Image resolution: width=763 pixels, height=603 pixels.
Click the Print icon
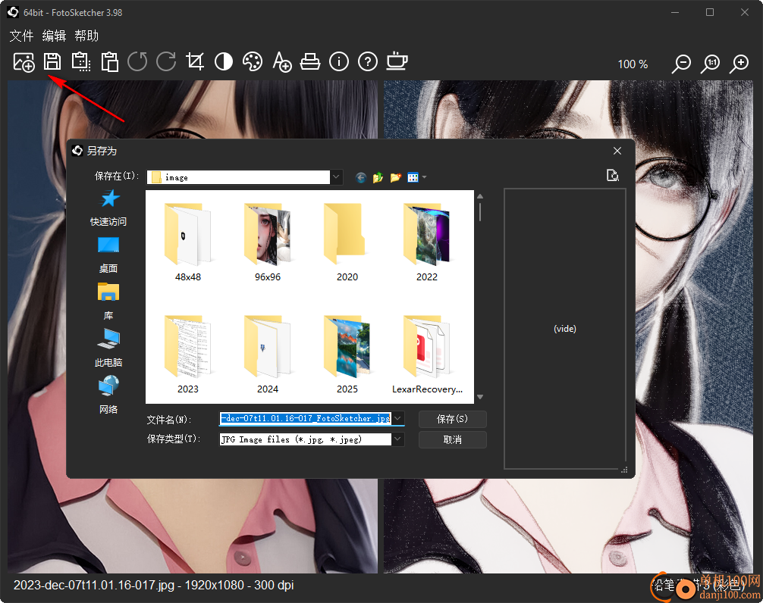[x=310, y=61]
